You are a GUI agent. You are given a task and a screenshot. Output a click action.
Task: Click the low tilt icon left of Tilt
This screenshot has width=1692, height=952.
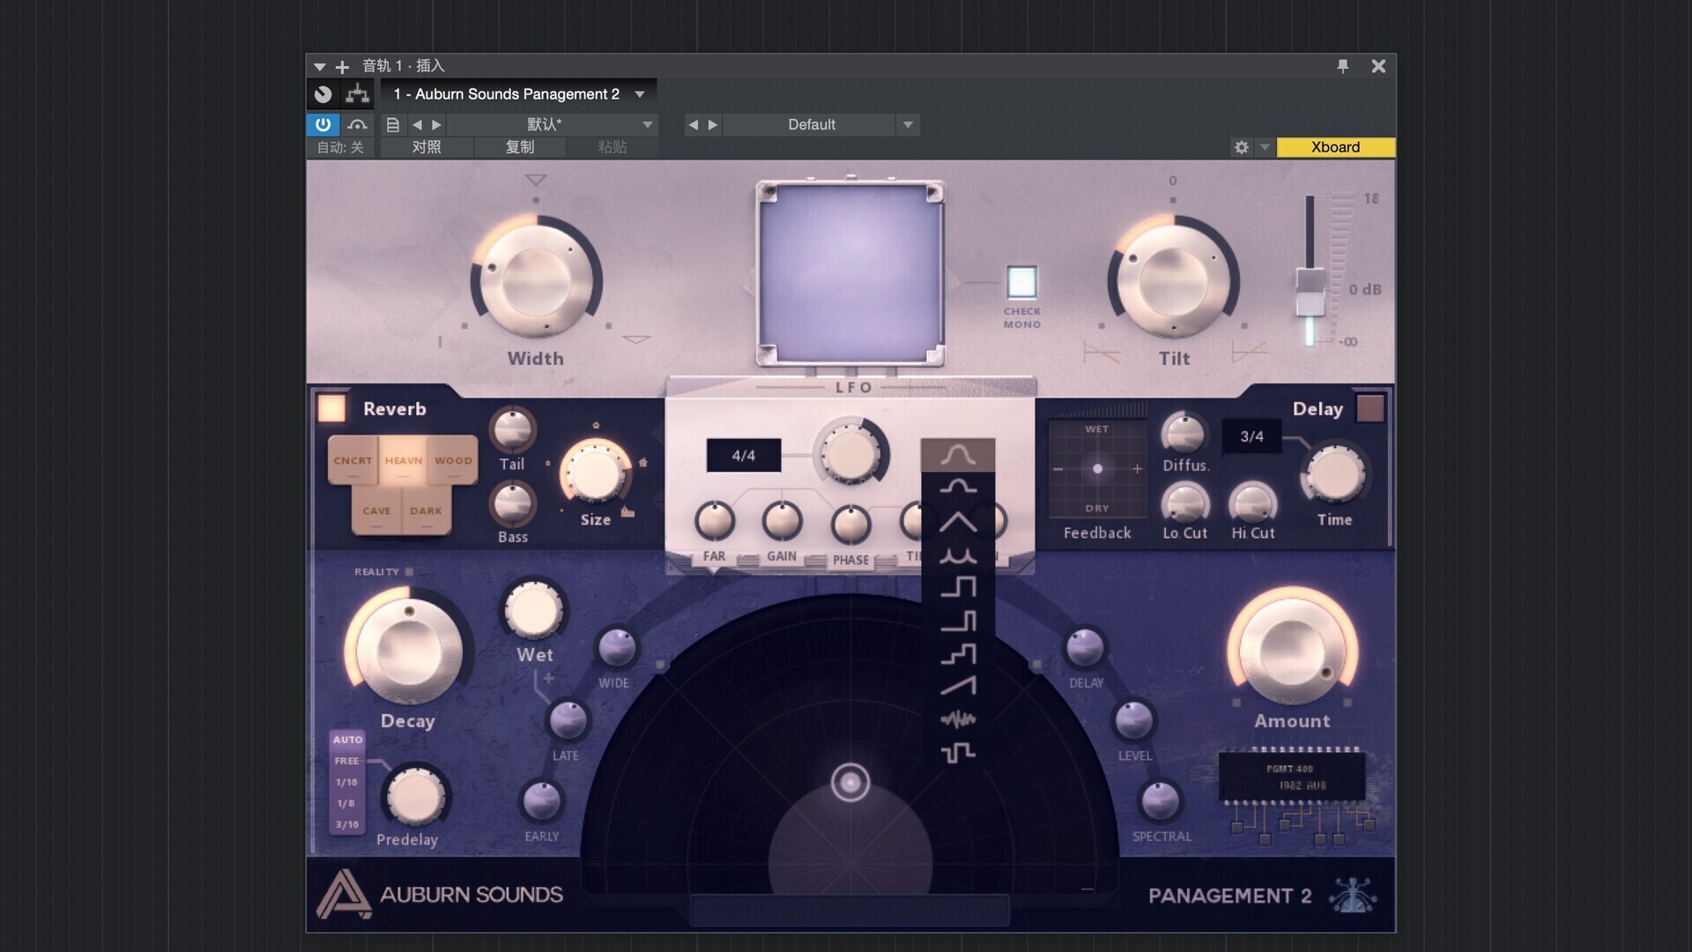[x=1101, y=353]
